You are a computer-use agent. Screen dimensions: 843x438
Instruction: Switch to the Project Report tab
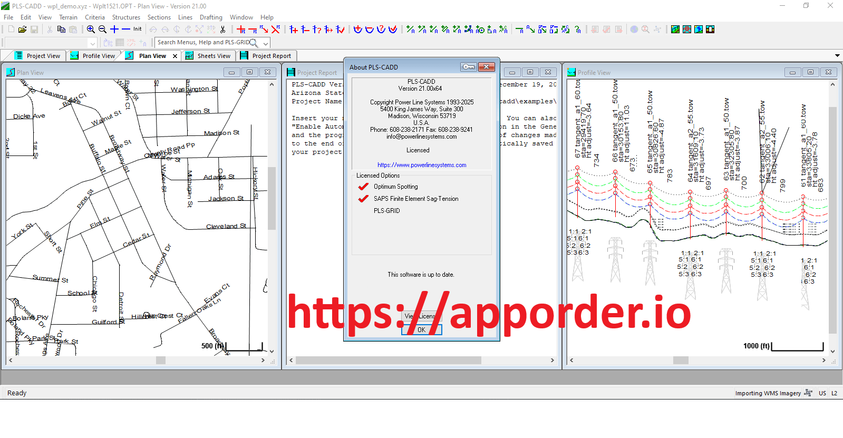[266, 56]
